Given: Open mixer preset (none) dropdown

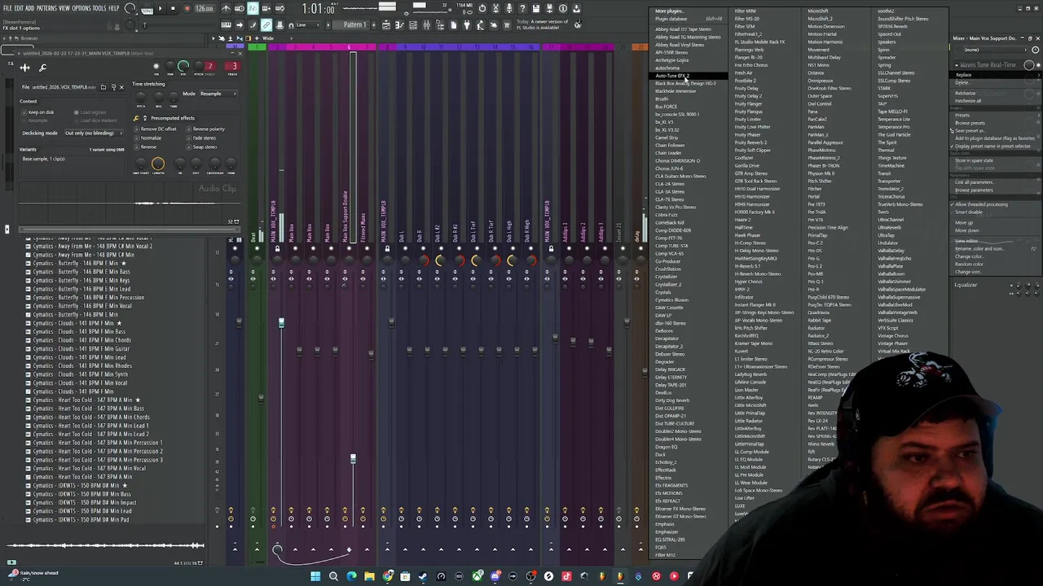Looking at the screenshot, I should pos(994,50).
